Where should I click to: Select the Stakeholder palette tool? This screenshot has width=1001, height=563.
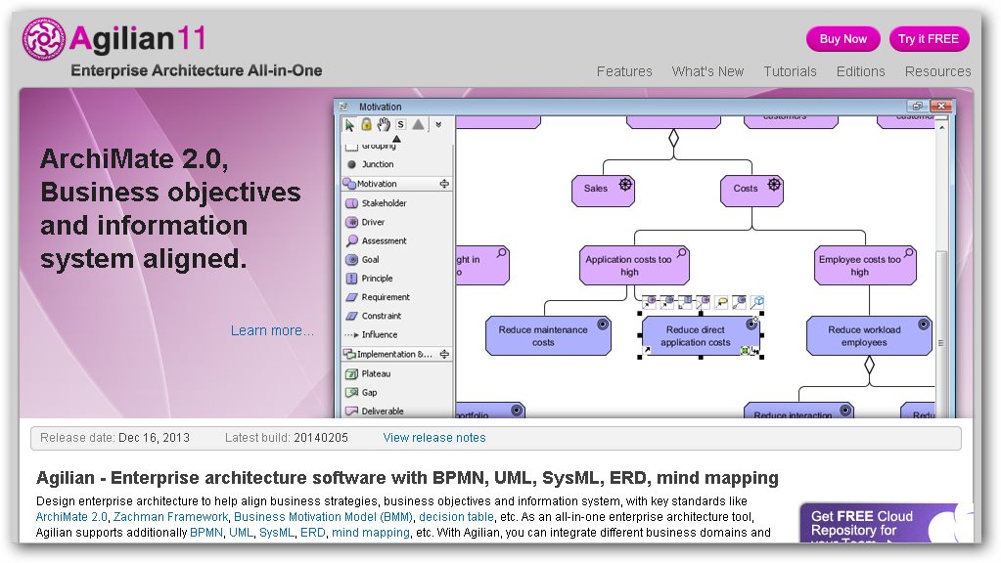tap(376, 202)
